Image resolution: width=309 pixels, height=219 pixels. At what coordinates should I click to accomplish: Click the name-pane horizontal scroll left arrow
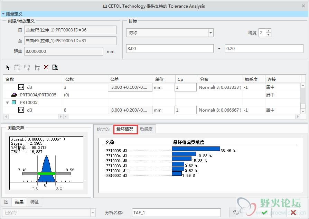point(6,117)
